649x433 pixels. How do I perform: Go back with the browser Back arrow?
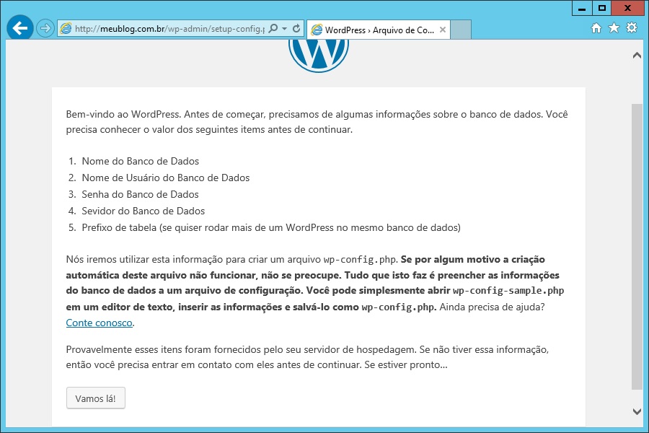[20, 28]
